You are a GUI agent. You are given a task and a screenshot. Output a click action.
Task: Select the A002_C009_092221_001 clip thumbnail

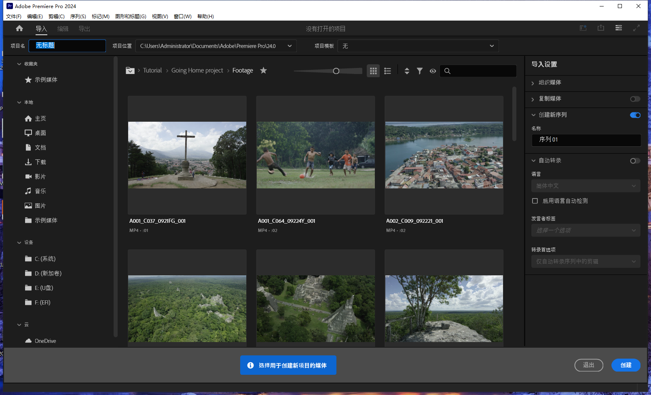444,155
